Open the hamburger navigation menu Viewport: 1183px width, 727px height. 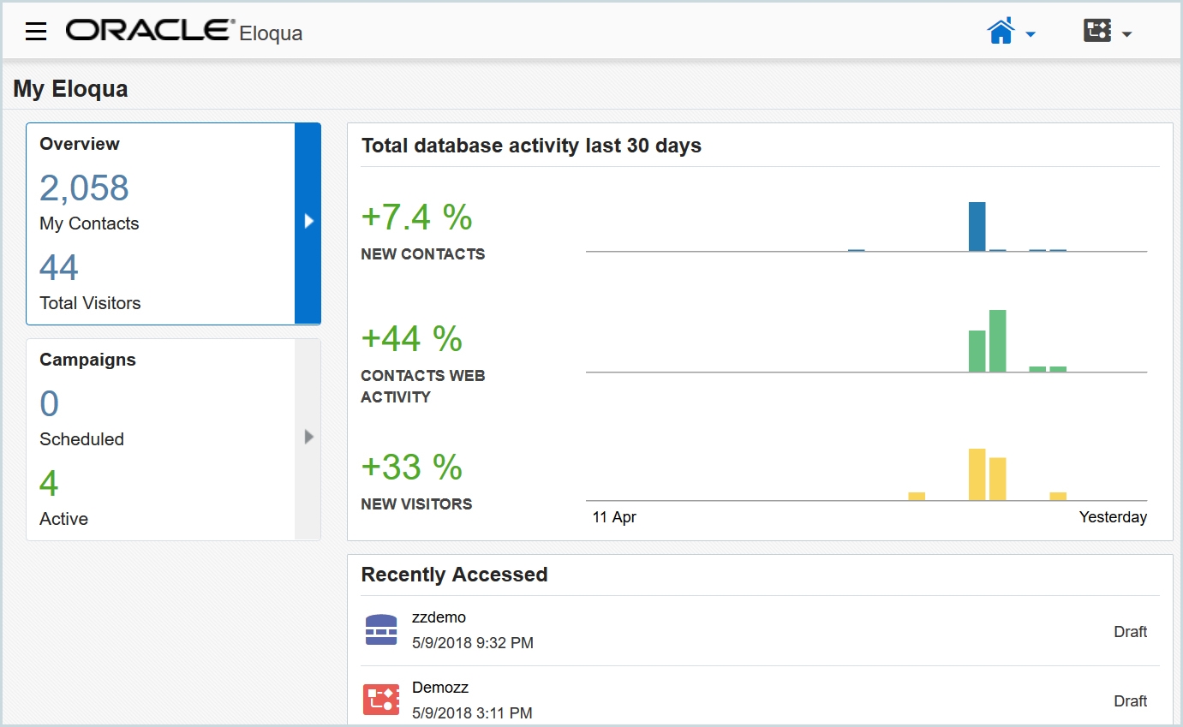click(x=35, y=33)
